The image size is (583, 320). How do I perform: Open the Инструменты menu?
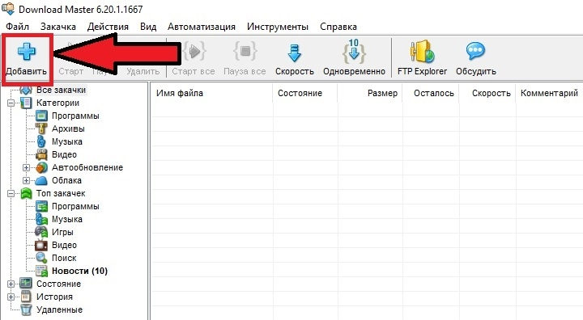point(278,27)
